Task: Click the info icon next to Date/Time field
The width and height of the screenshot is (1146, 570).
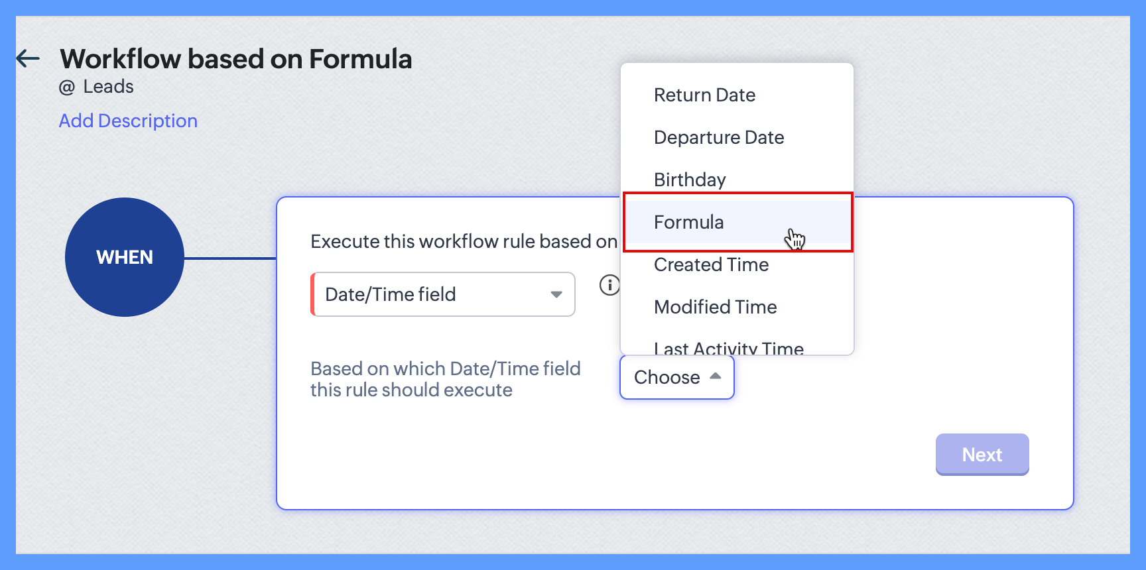Action: [609, 285]
